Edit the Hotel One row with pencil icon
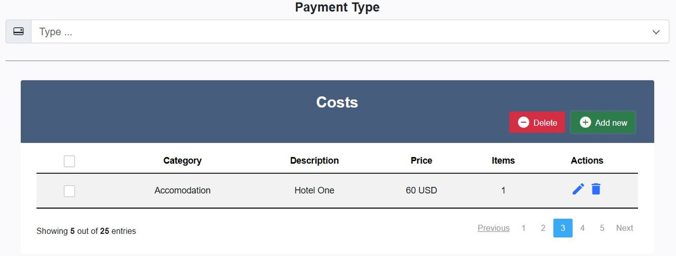Screen dimensions: 676x256 (x=578, y=189)
